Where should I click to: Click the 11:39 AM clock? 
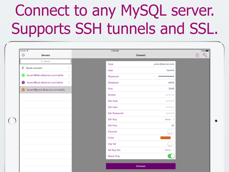(x=115, y=51)
